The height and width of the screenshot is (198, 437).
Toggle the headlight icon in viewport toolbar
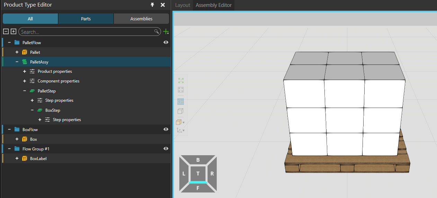pyautogui.click(x=181, y=101)
